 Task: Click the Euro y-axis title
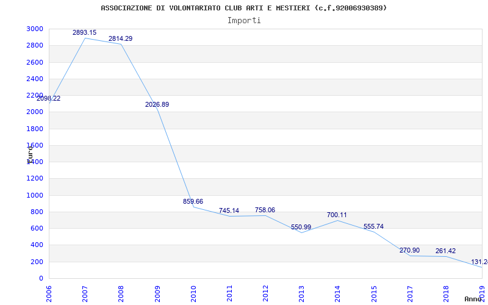coord(29,155)
